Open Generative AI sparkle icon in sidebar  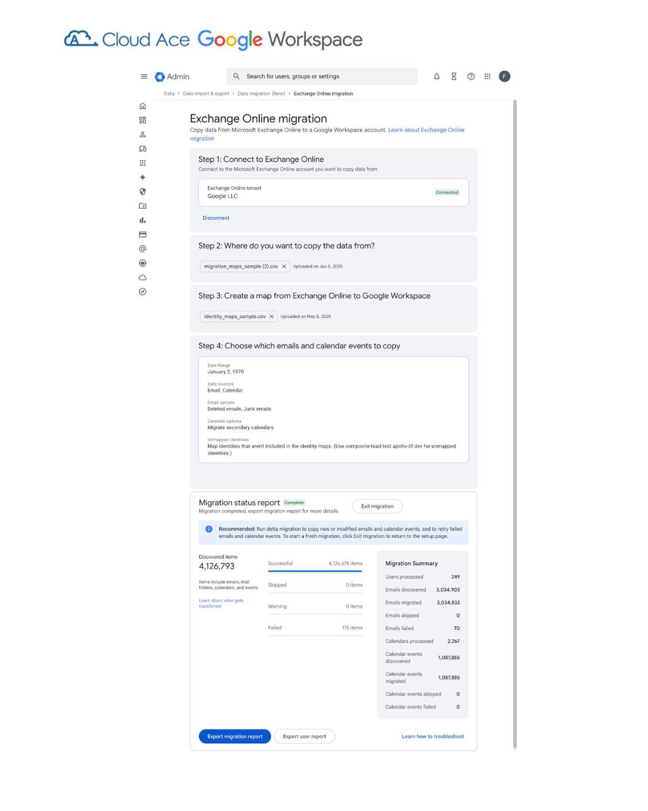click(143, 177)
